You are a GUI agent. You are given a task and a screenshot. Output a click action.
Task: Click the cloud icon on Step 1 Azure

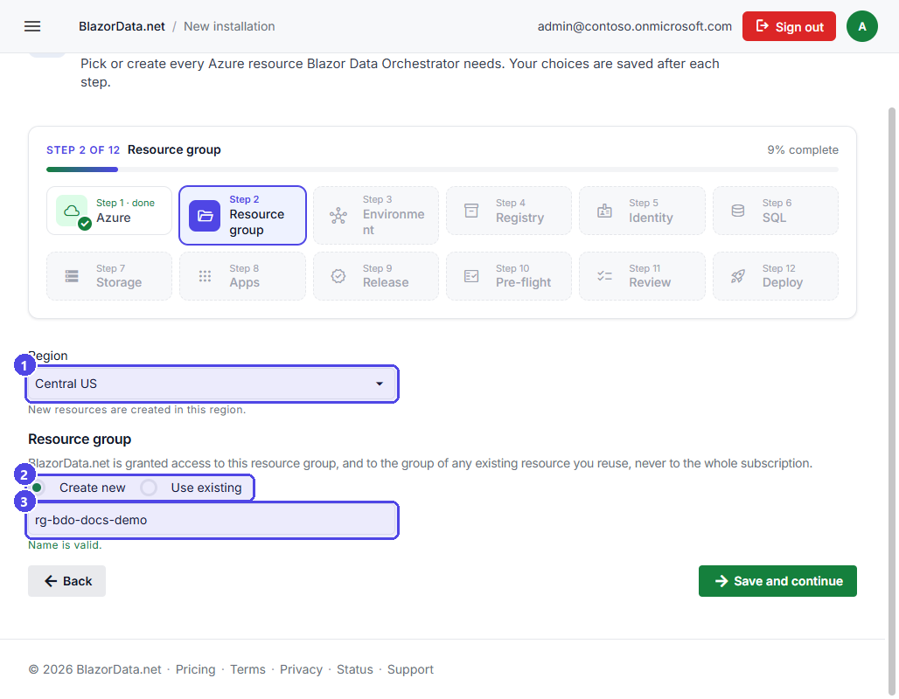coord(72,211)
